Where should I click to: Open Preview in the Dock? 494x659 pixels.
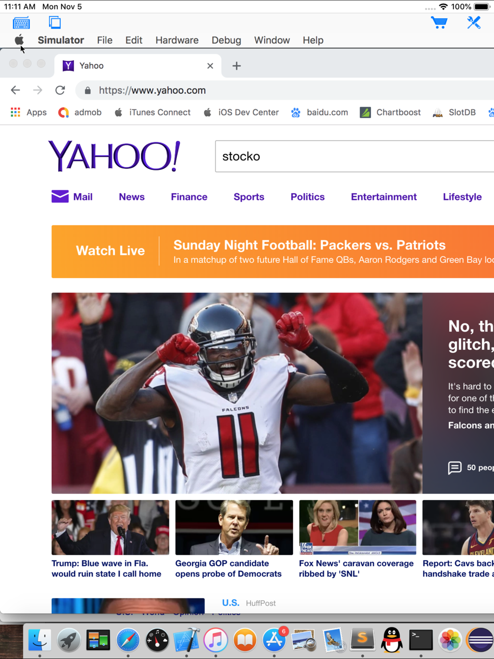click(x=304, y=640)
